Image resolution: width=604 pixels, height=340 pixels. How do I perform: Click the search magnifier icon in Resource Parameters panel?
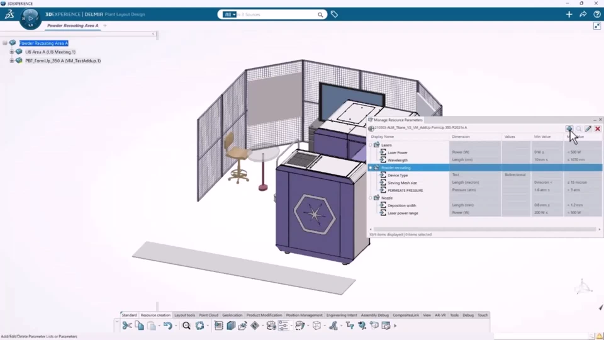tap(579, 128)
